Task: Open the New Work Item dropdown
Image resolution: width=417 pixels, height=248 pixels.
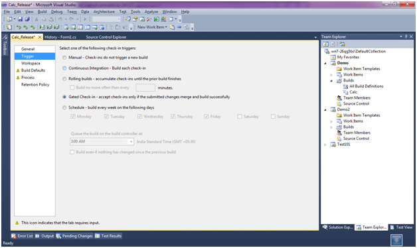Action: click(152, 27)
